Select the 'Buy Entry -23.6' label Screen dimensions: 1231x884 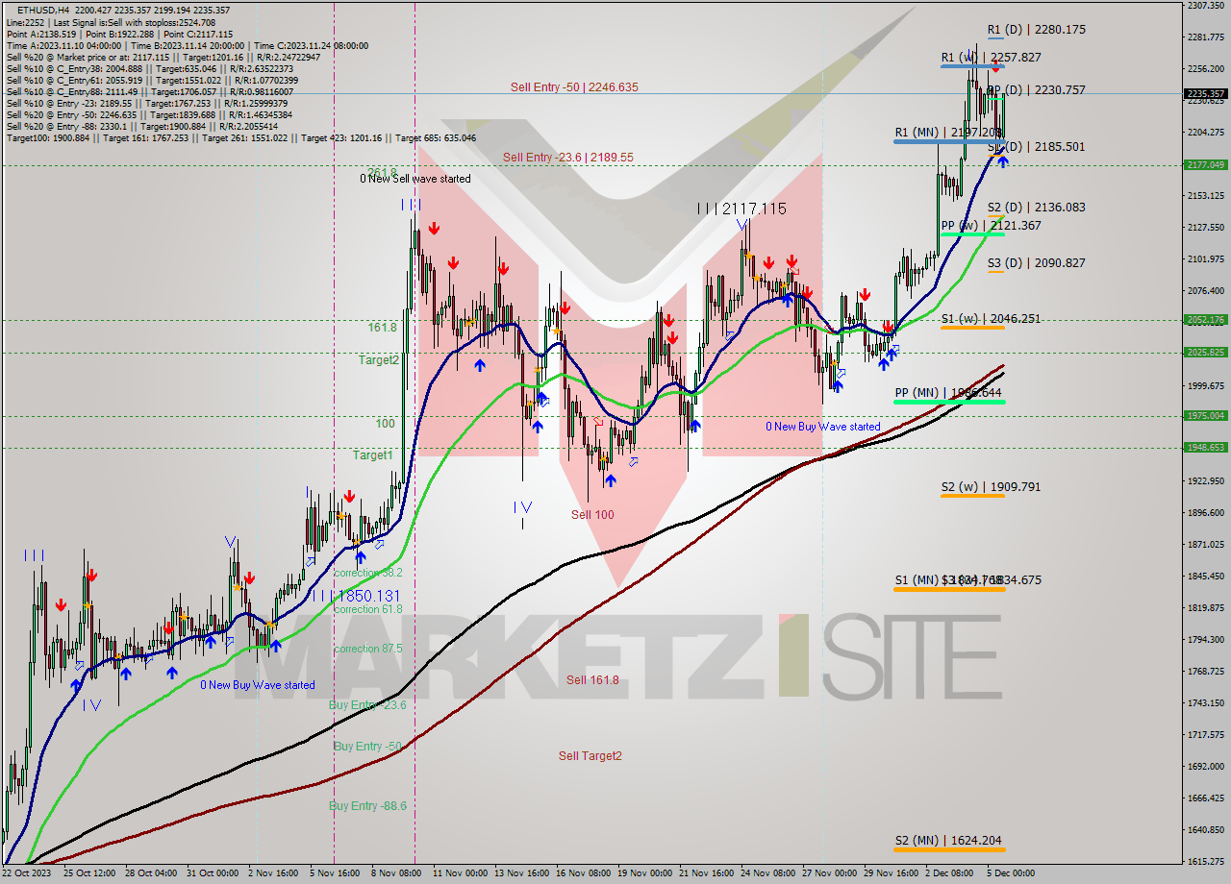click(367, 705)
